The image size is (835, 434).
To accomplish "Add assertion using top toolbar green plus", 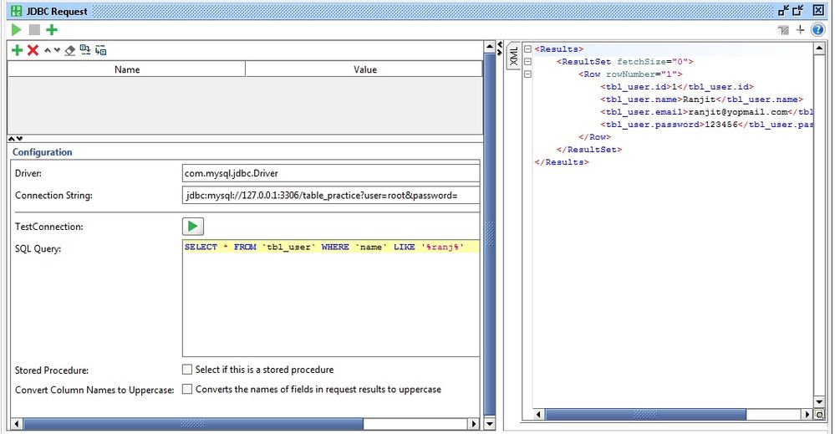I will pyautogui.click(x=52, y=30).
